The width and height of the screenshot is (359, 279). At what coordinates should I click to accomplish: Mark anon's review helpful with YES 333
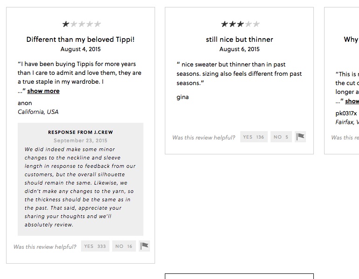(x=95, y=246)
